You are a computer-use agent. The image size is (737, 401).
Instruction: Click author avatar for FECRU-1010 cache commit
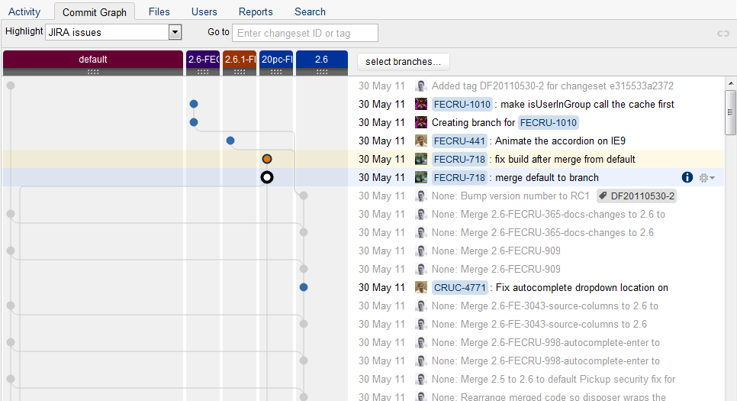click(421, 104)
